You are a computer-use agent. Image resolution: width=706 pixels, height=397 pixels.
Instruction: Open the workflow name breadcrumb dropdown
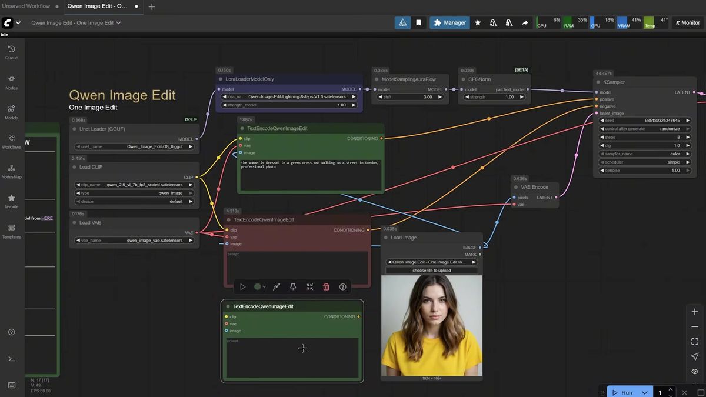click(76, 23)
